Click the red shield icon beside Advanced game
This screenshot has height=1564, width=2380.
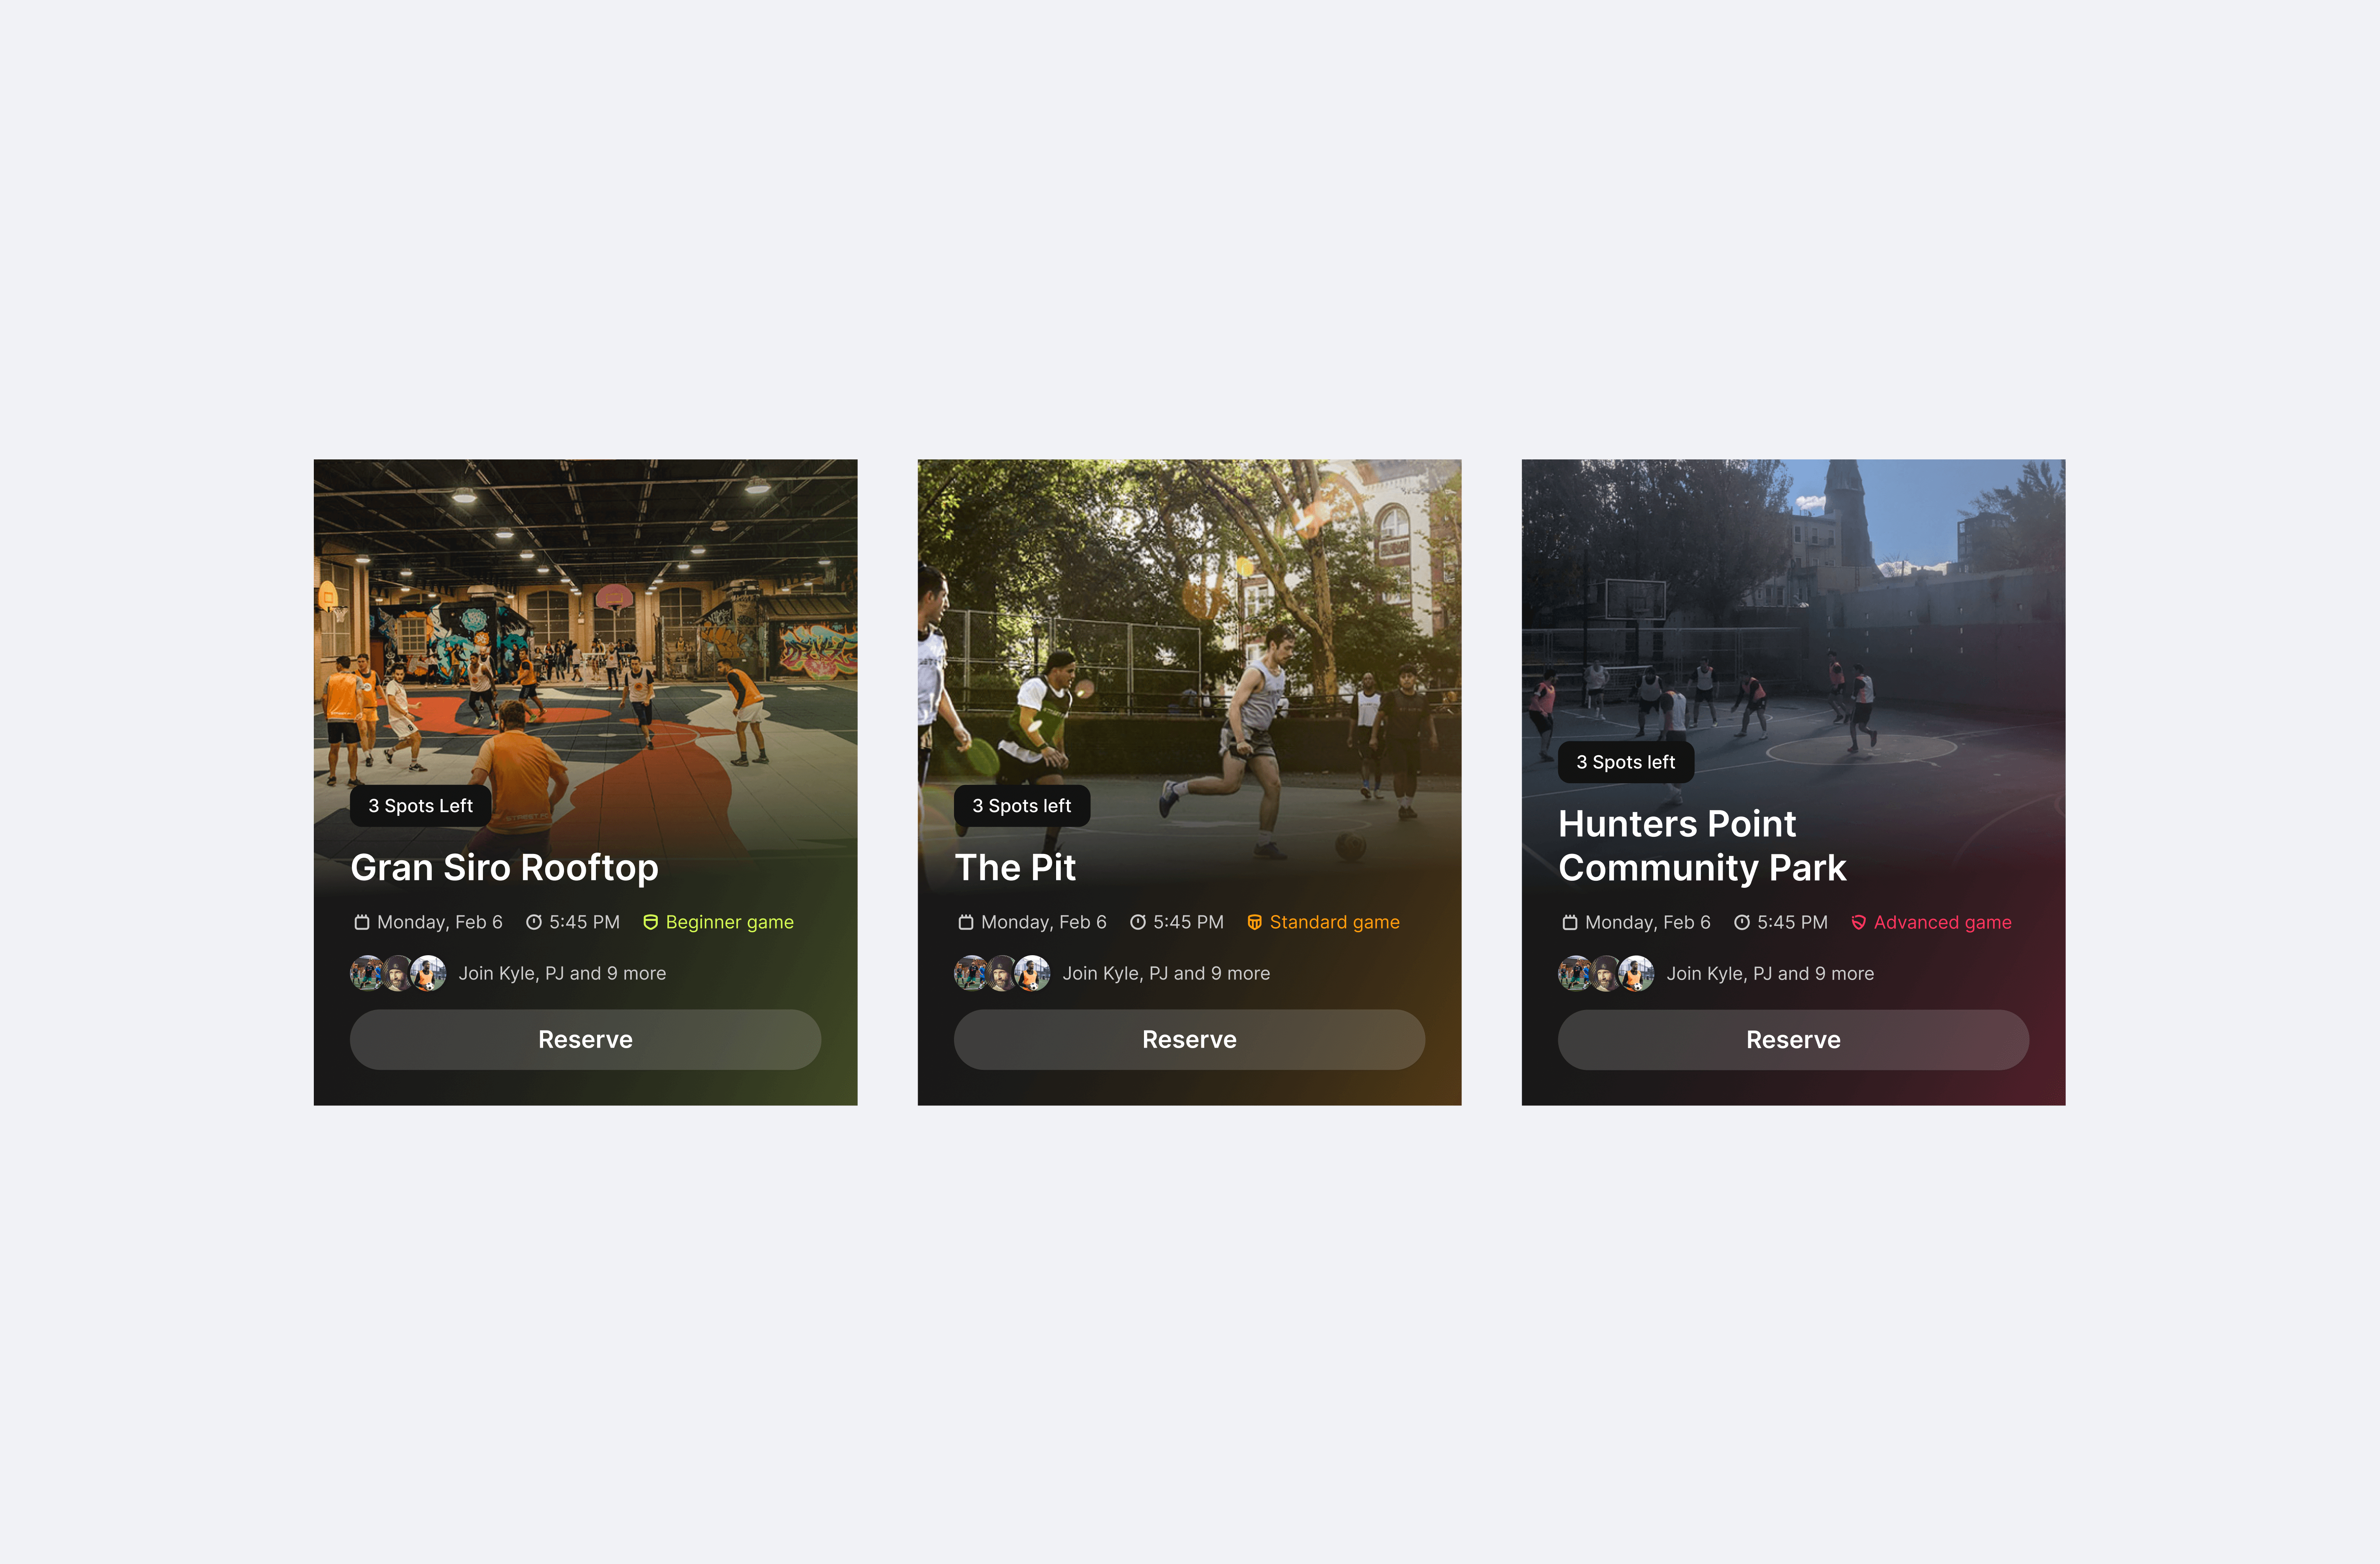(1858, 922)
